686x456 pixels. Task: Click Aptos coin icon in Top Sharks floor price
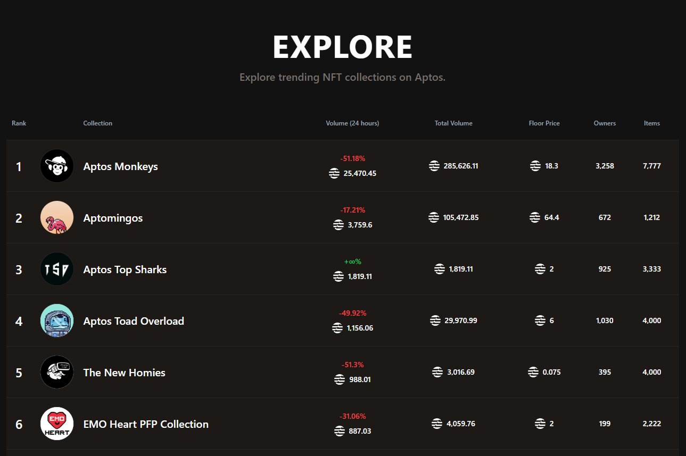[x=540, y=269]
